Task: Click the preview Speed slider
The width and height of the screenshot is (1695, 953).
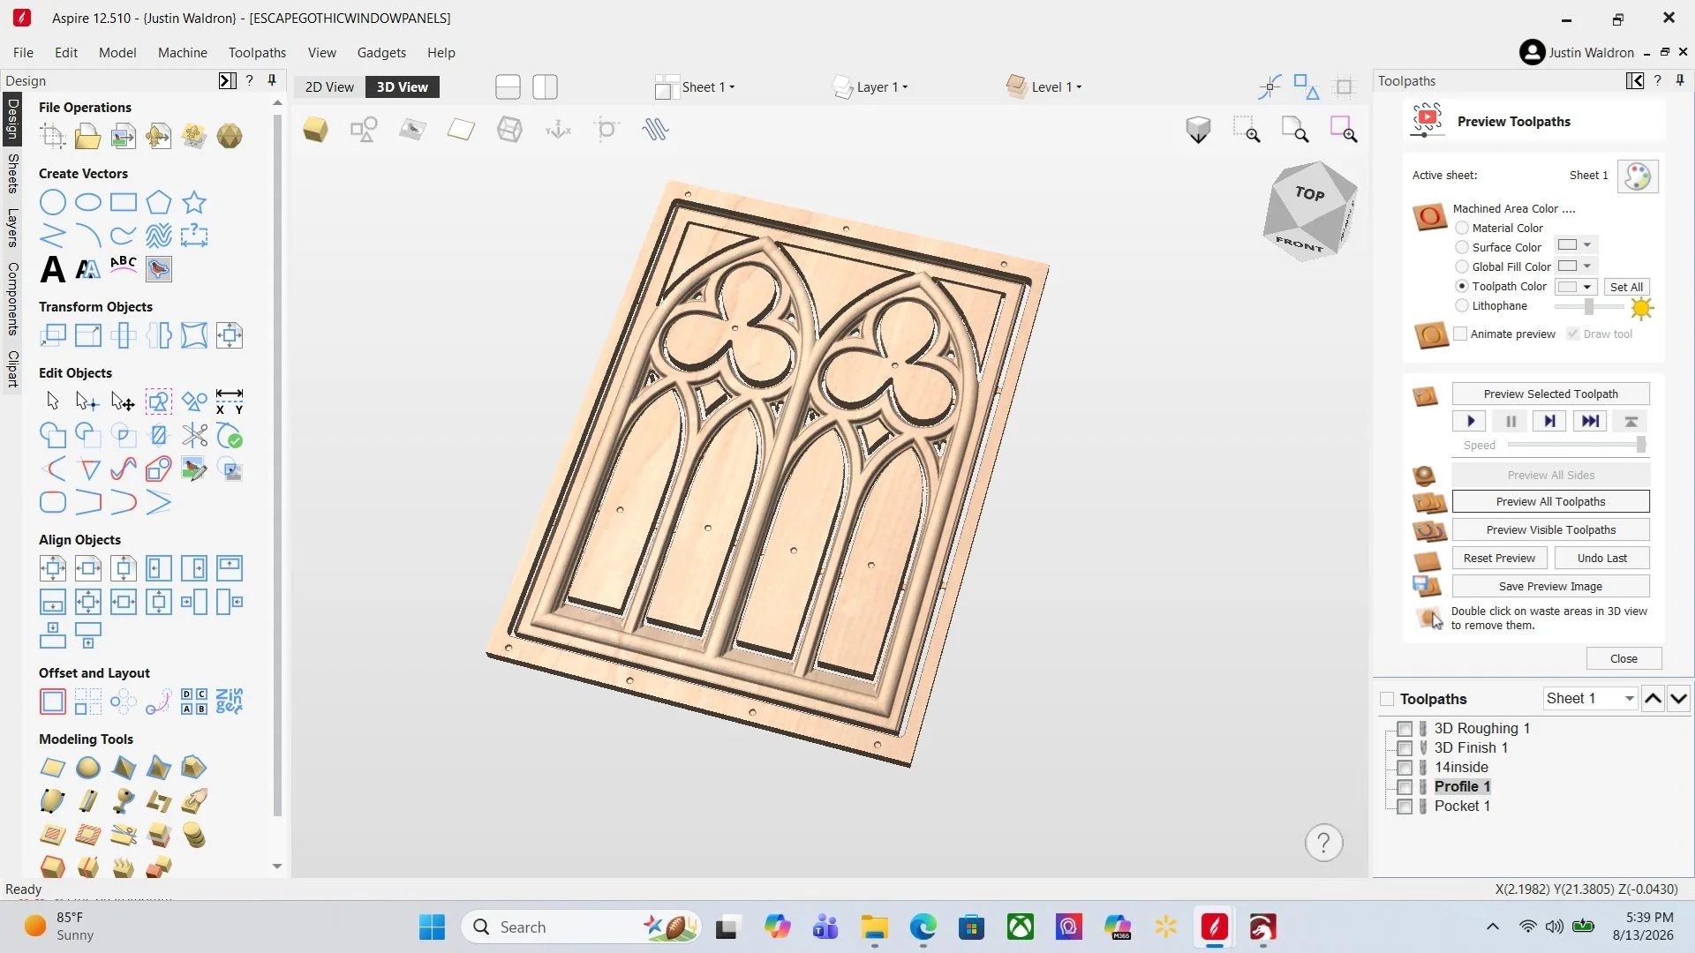Action: click(1577, 445)
